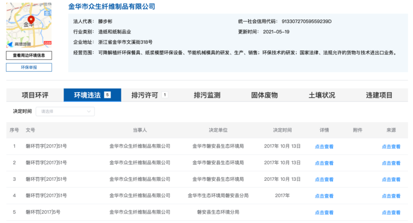Screen dimensions: 413x223
Task: Go to the 违建项目 tab
Action: click(x=379, y=95)
